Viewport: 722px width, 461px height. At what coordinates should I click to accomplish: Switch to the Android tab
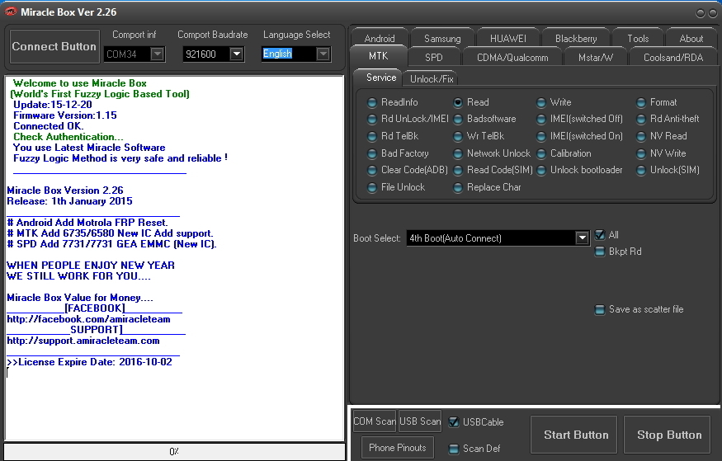pyautogui.click(x=380, y=39)
